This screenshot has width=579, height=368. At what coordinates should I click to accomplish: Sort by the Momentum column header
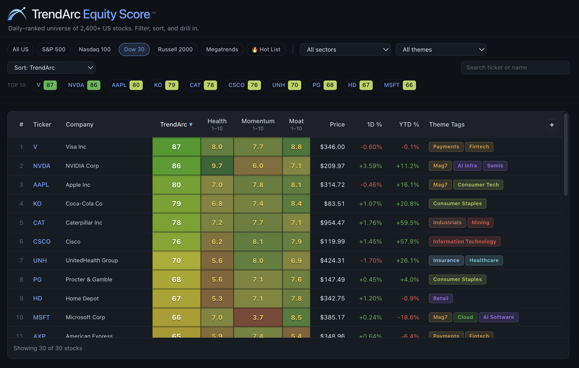[x=258, y=124]
